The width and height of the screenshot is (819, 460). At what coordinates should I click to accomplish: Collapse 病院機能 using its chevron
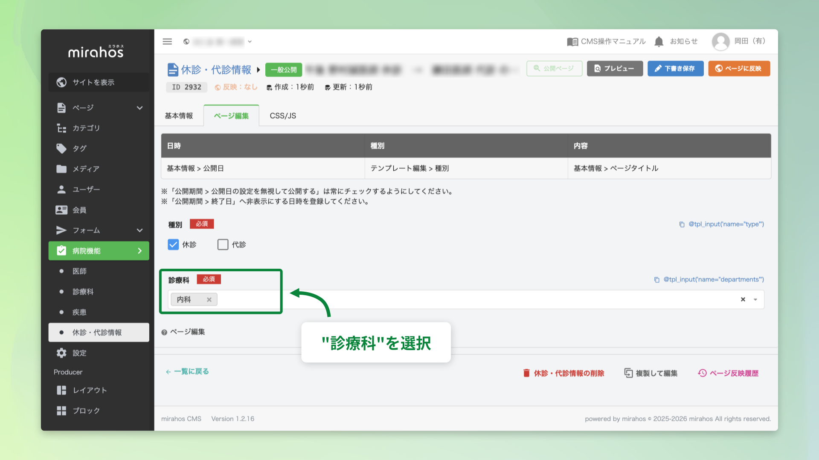coord(139,251)
